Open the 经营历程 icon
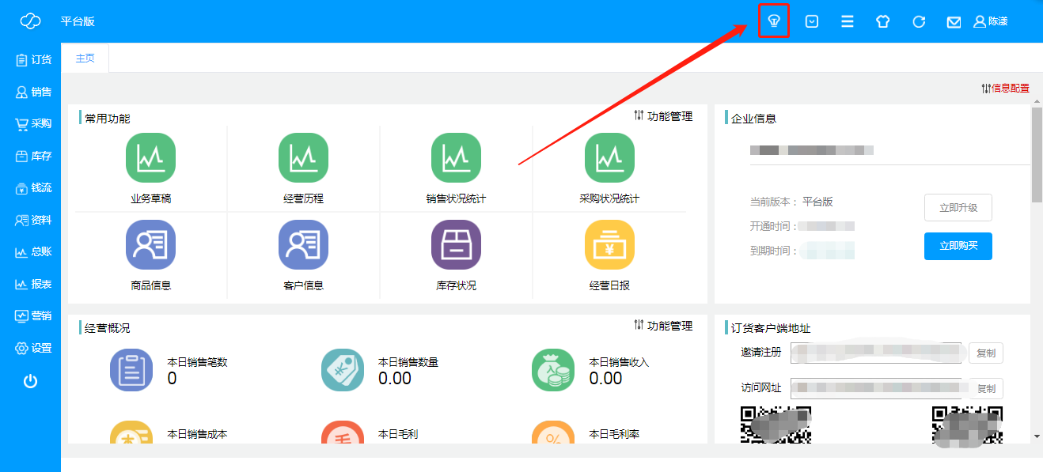 coord(303,158)
